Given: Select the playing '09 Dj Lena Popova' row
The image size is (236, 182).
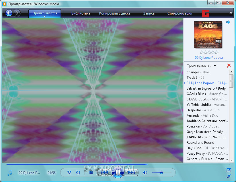Looking at the screenshot, I should [207, 83].
